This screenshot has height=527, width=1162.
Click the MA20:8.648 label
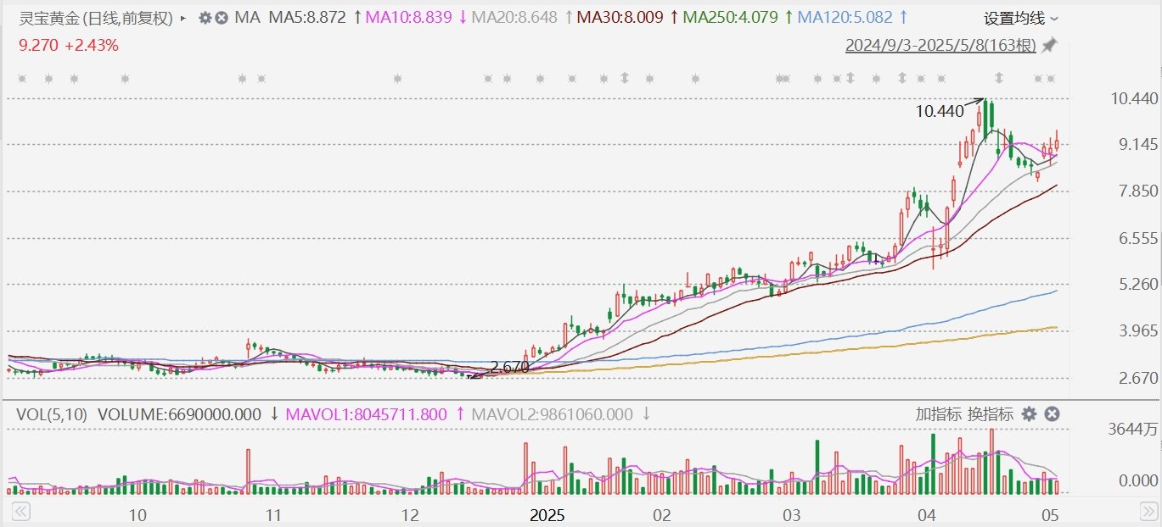click(x=515, y=17)
